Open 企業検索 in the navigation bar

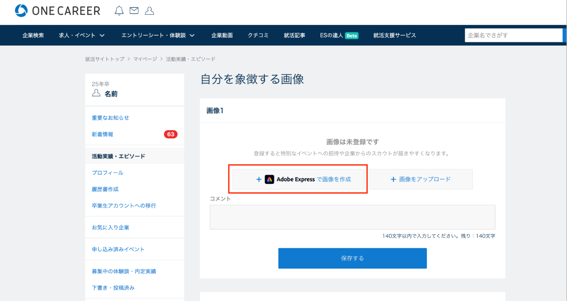point(33,35)
